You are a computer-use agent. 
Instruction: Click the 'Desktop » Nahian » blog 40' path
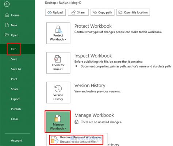click(x=63, y=3)
